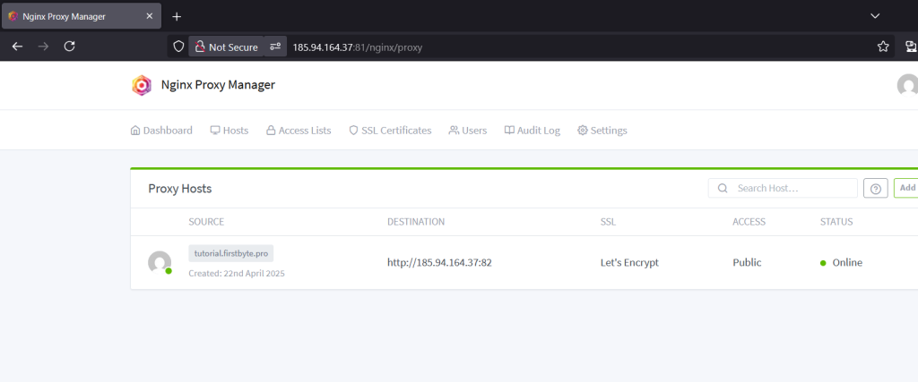918x382 pixels.
Task: Open the Audit Log
Action: (x=533, y=131)
